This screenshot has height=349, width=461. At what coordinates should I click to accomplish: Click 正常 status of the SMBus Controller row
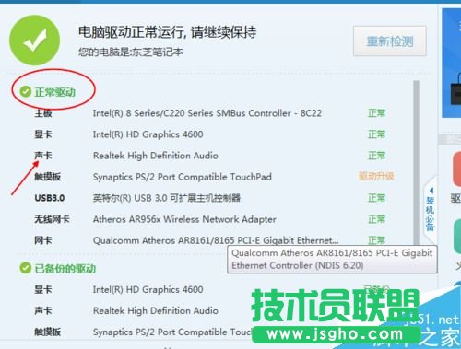pos(376,113)
